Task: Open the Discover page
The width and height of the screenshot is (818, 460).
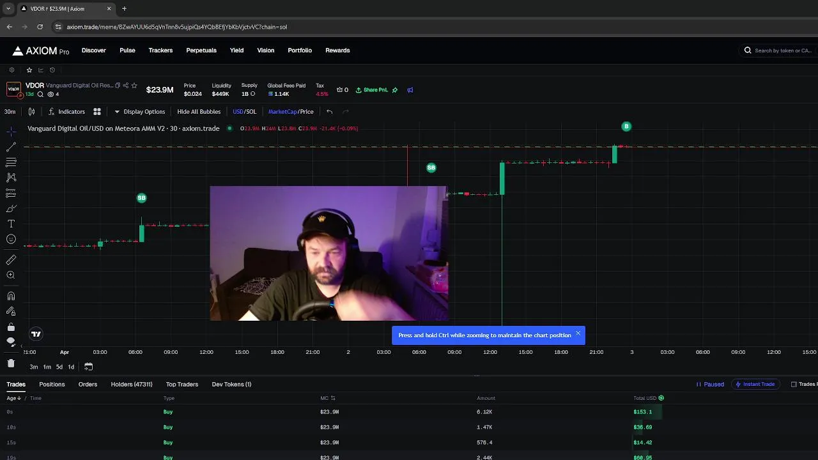Action: [x=94, y=50]
